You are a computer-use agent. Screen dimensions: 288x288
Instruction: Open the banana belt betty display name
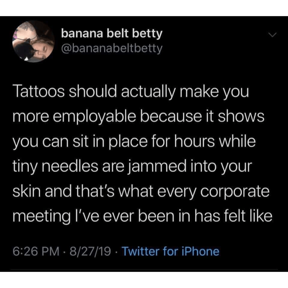click(112, 34)
